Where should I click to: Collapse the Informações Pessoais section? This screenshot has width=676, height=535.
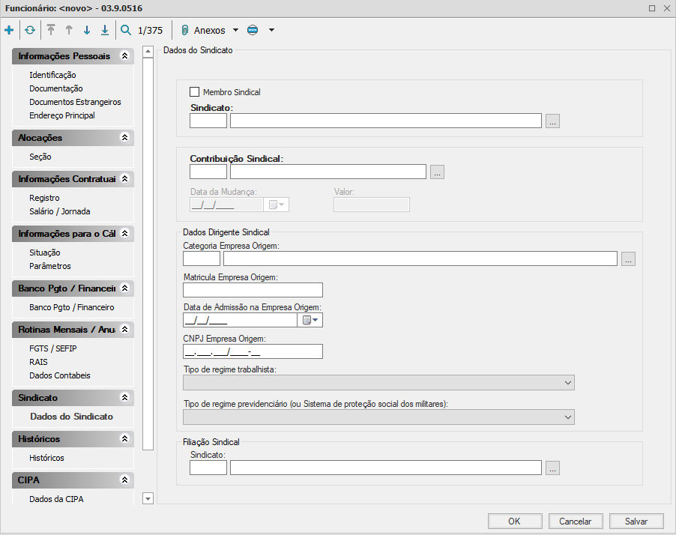[x=125, y=56]
